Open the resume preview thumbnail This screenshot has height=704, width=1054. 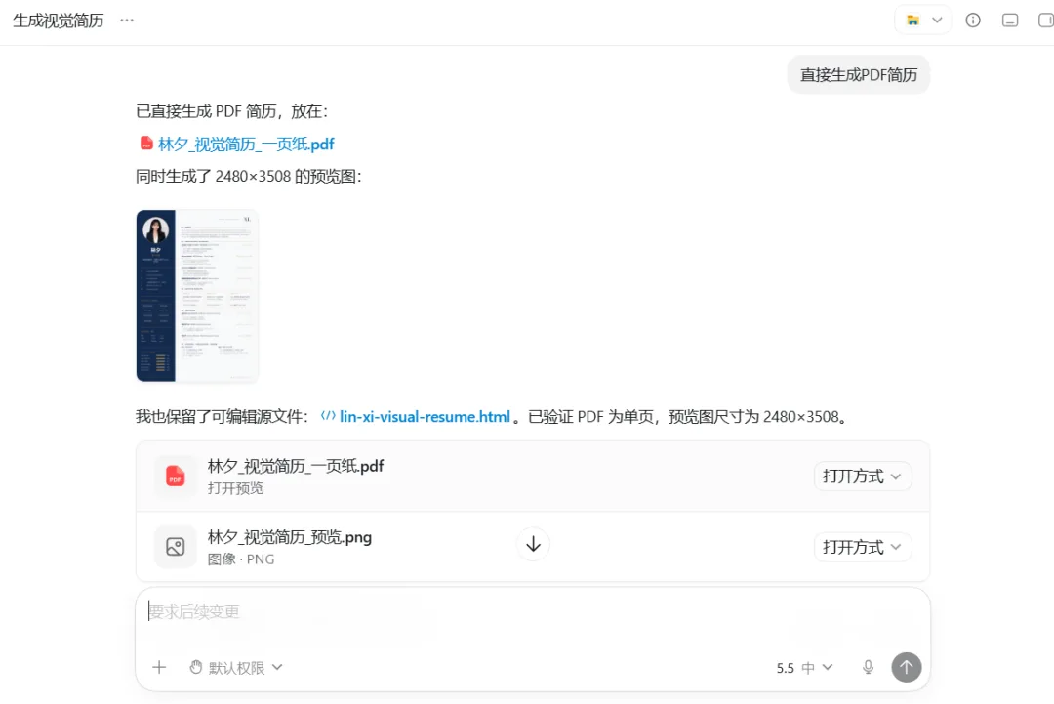tap(197, 296)
